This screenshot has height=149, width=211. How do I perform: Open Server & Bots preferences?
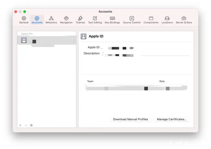pyautogui.click(x=184, y=20)
